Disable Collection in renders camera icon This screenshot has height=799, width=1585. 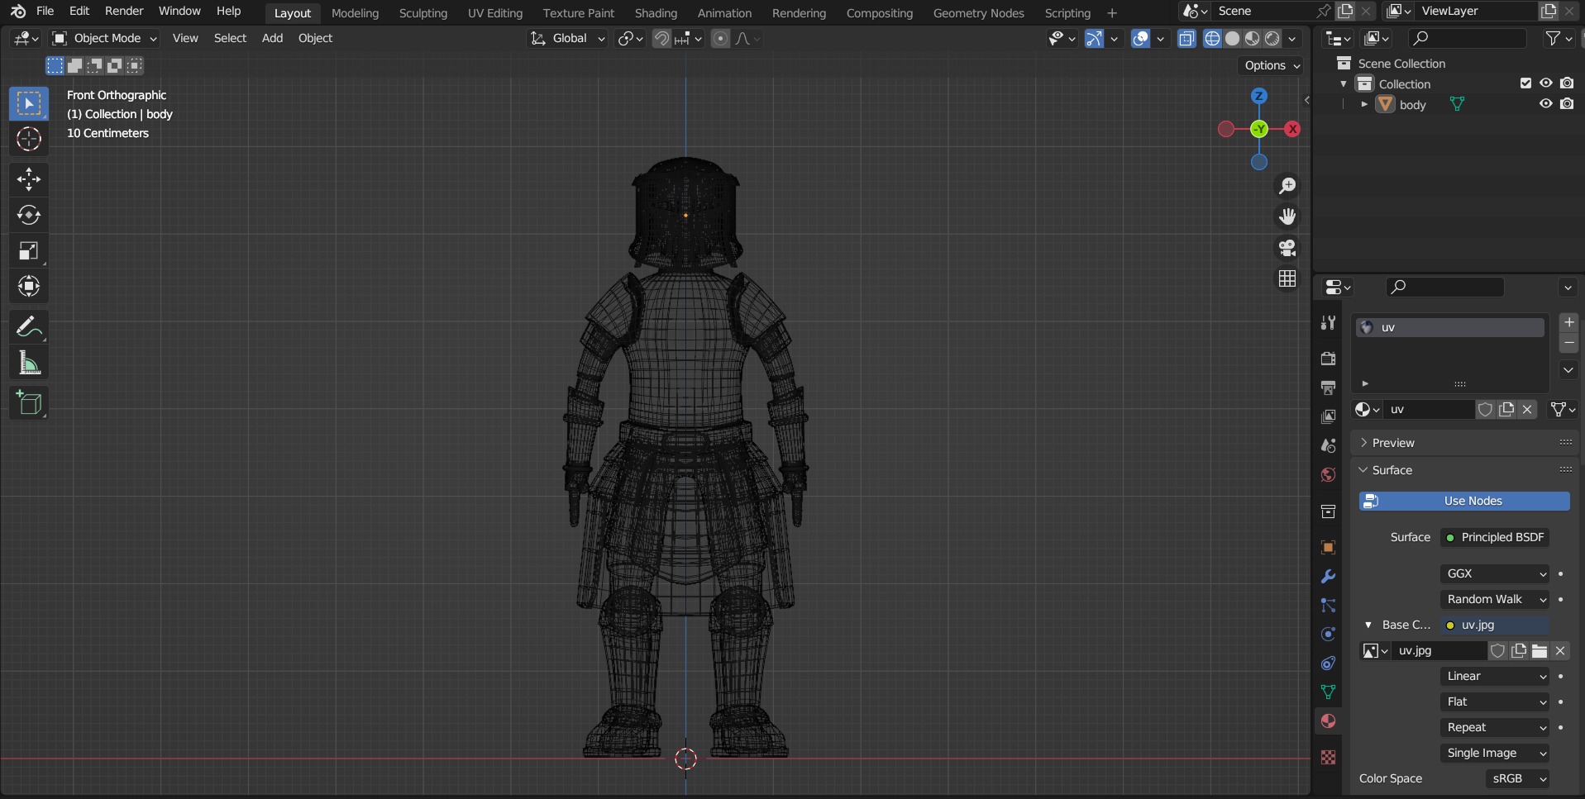click(1567, 83)
